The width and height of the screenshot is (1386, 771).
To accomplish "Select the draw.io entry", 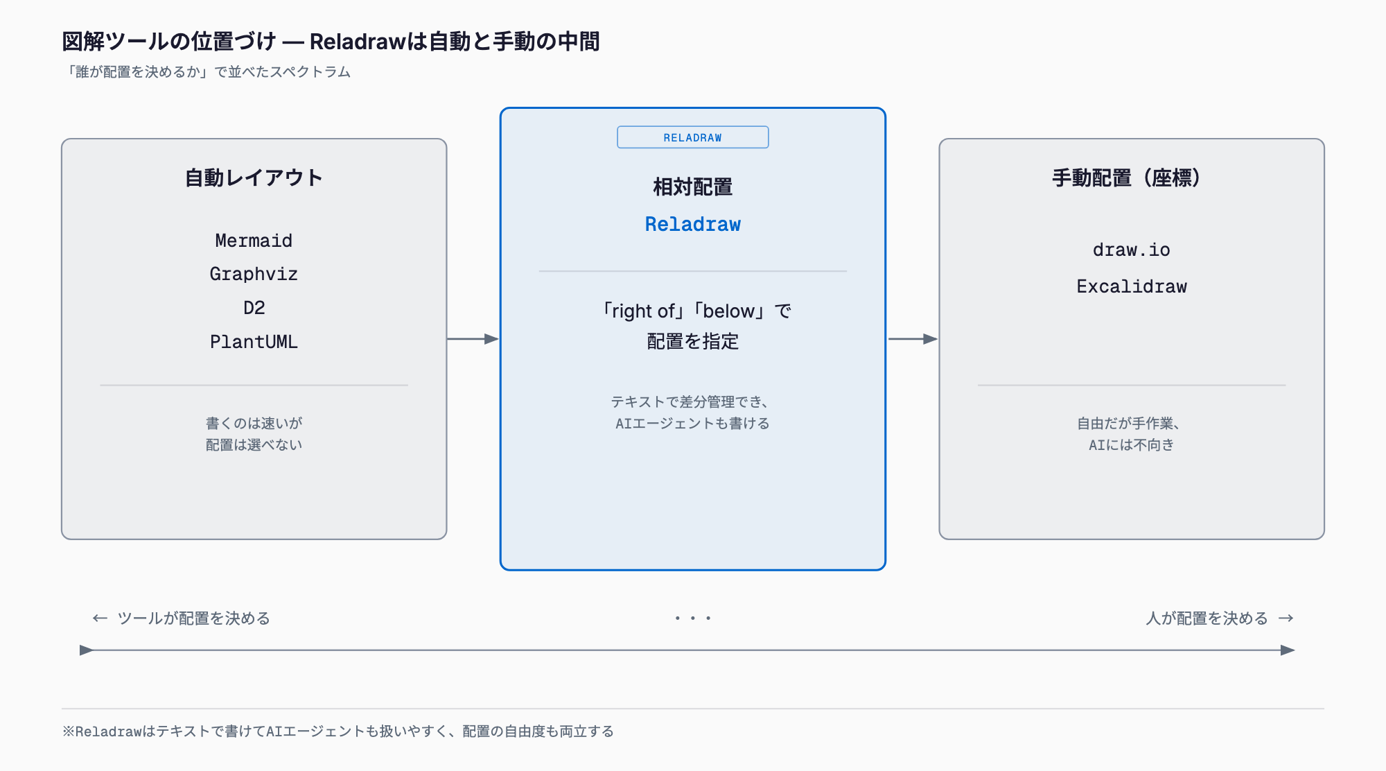I will pos(1131,250).
